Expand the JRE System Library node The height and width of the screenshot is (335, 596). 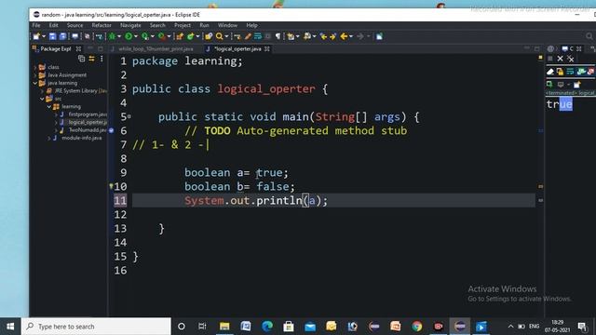[x=42, y=91]
